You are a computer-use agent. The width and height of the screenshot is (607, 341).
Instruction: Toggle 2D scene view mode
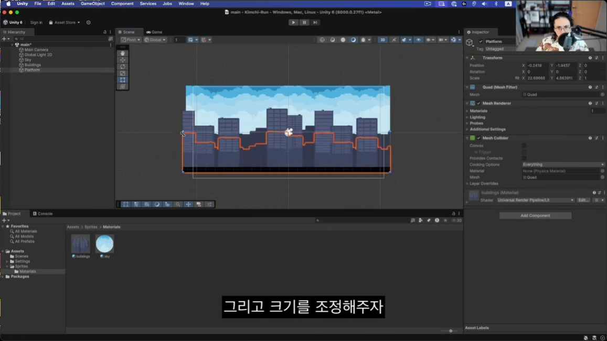coord(382,40)
